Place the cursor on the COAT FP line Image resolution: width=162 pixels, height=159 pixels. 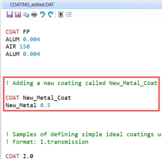pyautogui.click(x=18, y=32)
